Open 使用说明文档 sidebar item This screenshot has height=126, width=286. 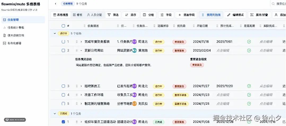point(23,35)
